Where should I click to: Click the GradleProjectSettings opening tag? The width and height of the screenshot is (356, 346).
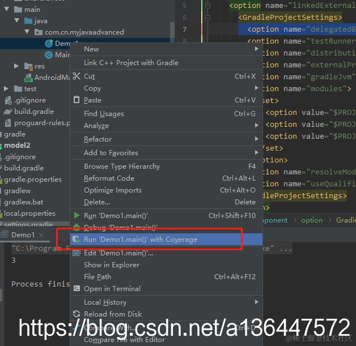point(290,17)
